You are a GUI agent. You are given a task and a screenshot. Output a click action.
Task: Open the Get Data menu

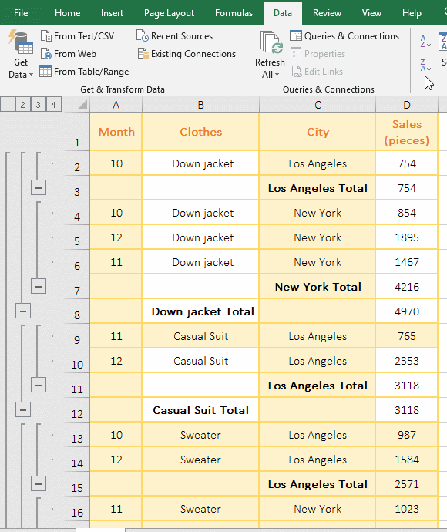coord(20,54)
